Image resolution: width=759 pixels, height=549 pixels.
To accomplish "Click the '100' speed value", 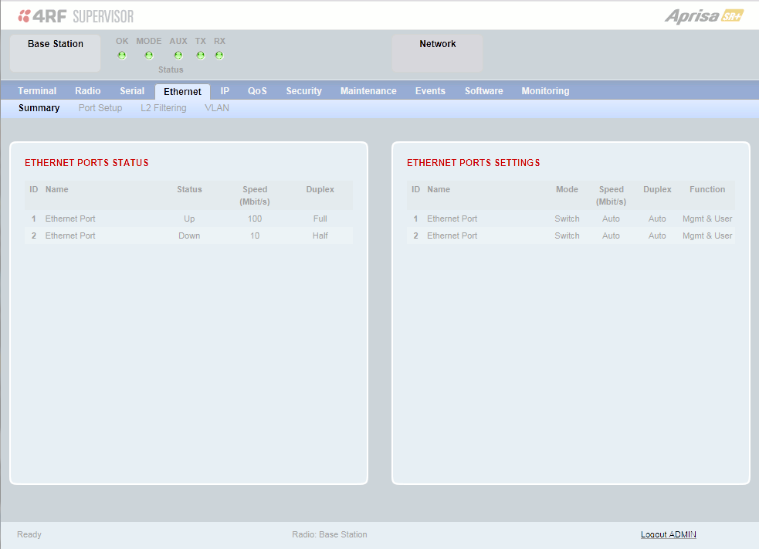I will (x=255, y=219).
